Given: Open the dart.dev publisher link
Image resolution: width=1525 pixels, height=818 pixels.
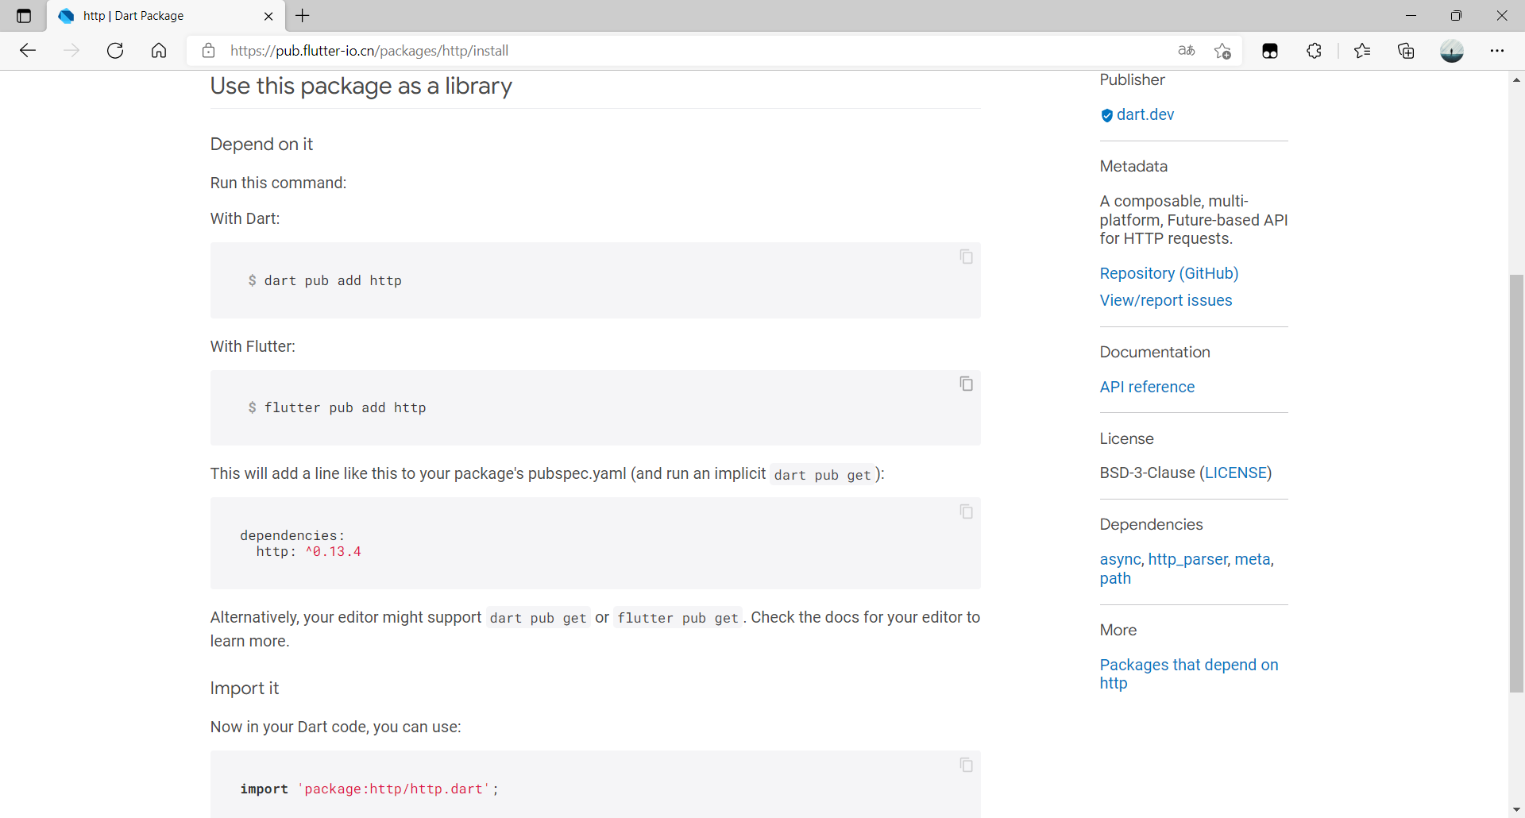Looking at the screenshot, I should (1145, 114).
